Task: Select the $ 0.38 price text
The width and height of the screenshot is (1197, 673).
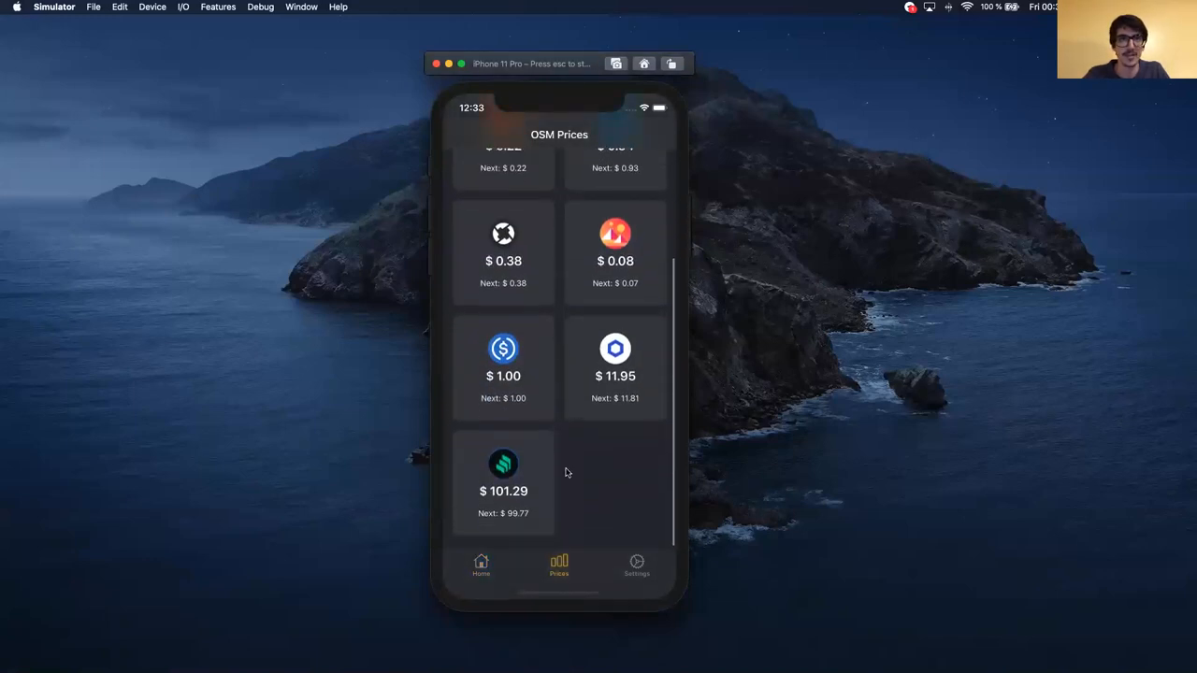Action: [503, 261]
